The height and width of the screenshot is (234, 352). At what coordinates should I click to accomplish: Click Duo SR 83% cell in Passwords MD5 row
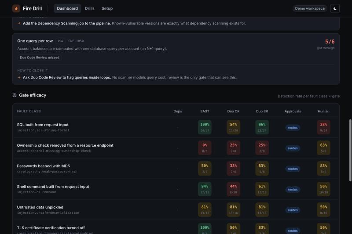(262, 169)
